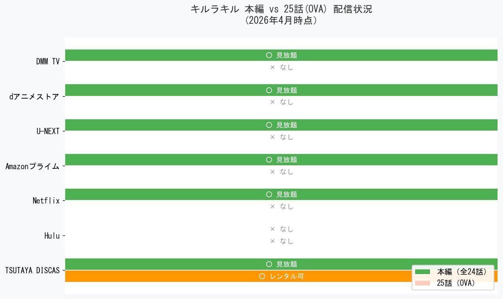This screenshot has width=503, height=299.
Task: Click the Amazonプライム green 見放題 bar
Action: [x=281, y=160]
